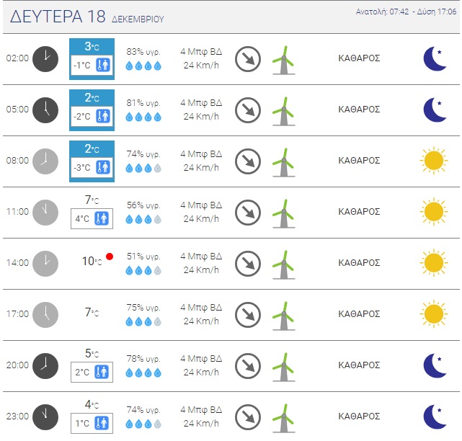
Task: Click the ΔΕΥΤΕΡΑ 18 date heading
Action: (x=59, y=17)
